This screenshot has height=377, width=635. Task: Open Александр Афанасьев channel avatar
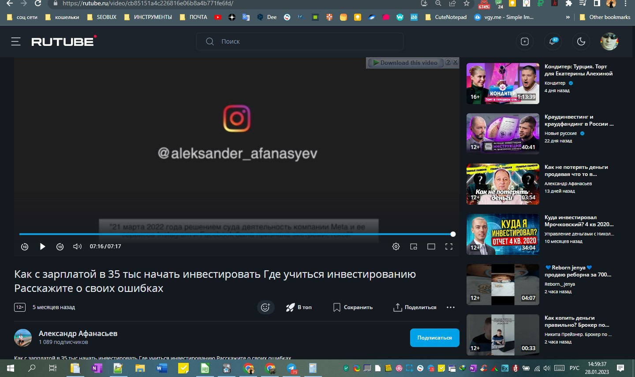point(23,338)
